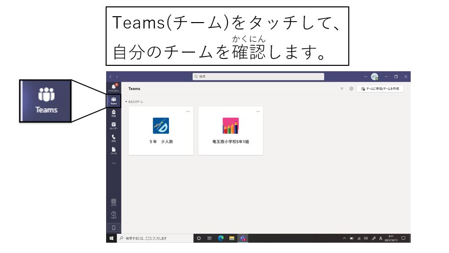Screen dimensions: 449x253
Task: Open Calendar (カレンダー) in the sidebar
Action: pos(113,126)
